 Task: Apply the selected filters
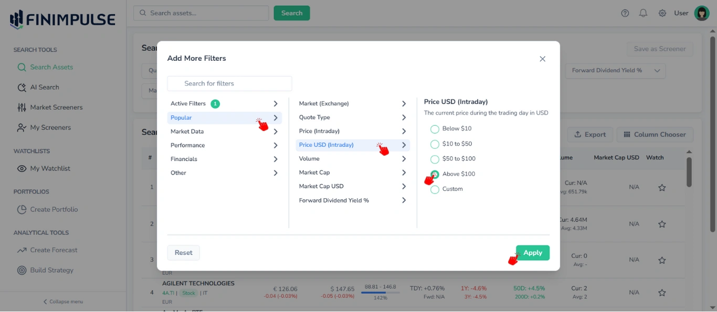point(532,252)
